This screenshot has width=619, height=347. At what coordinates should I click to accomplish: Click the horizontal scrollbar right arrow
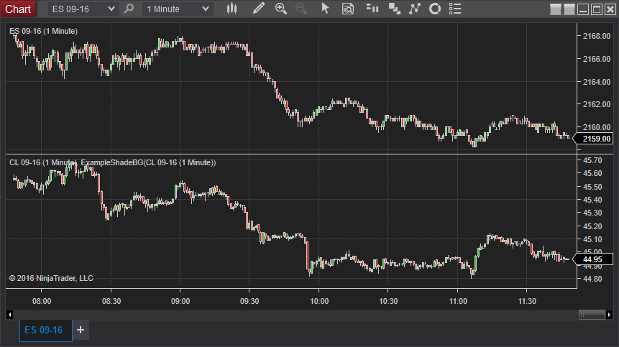tap(609, 315)
